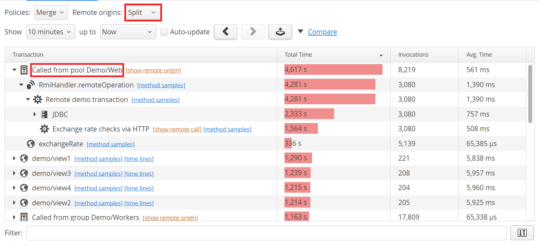539x251 pixels.
Task: Open the Compare link
Action: pos(322,32)
